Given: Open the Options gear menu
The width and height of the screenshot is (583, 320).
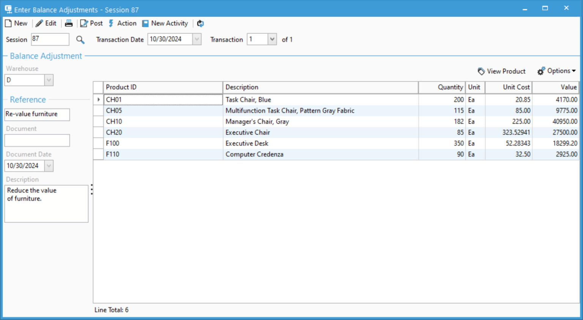Looking at the screenshot, I should coord(556,71).
